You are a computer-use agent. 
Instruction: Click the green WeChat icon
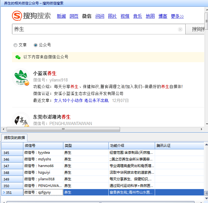click(18, 57)
